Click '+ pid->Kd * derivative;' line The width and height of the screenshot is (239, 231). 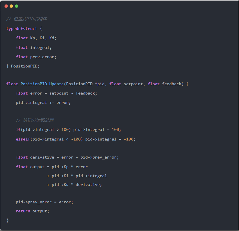tap(74, 185)
